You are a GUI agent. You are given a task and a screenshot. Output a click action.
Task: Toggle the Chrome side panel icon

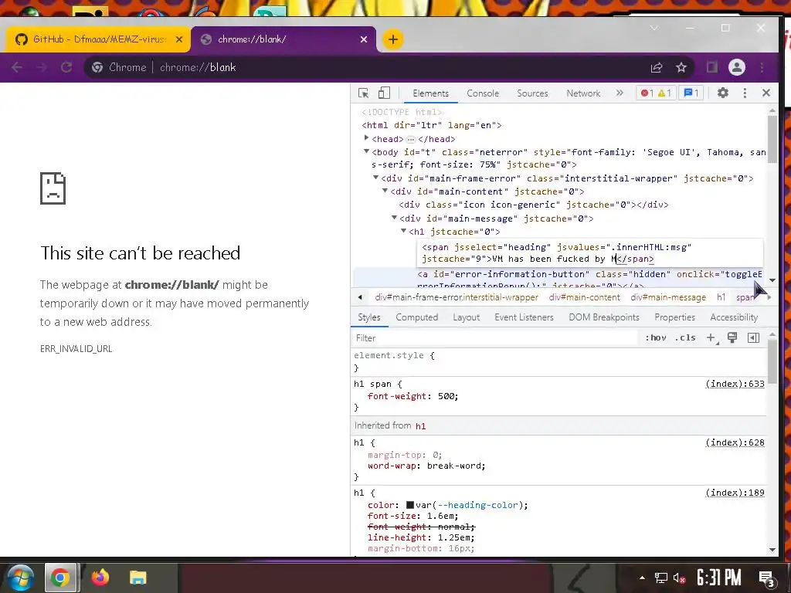click(711, 67)
